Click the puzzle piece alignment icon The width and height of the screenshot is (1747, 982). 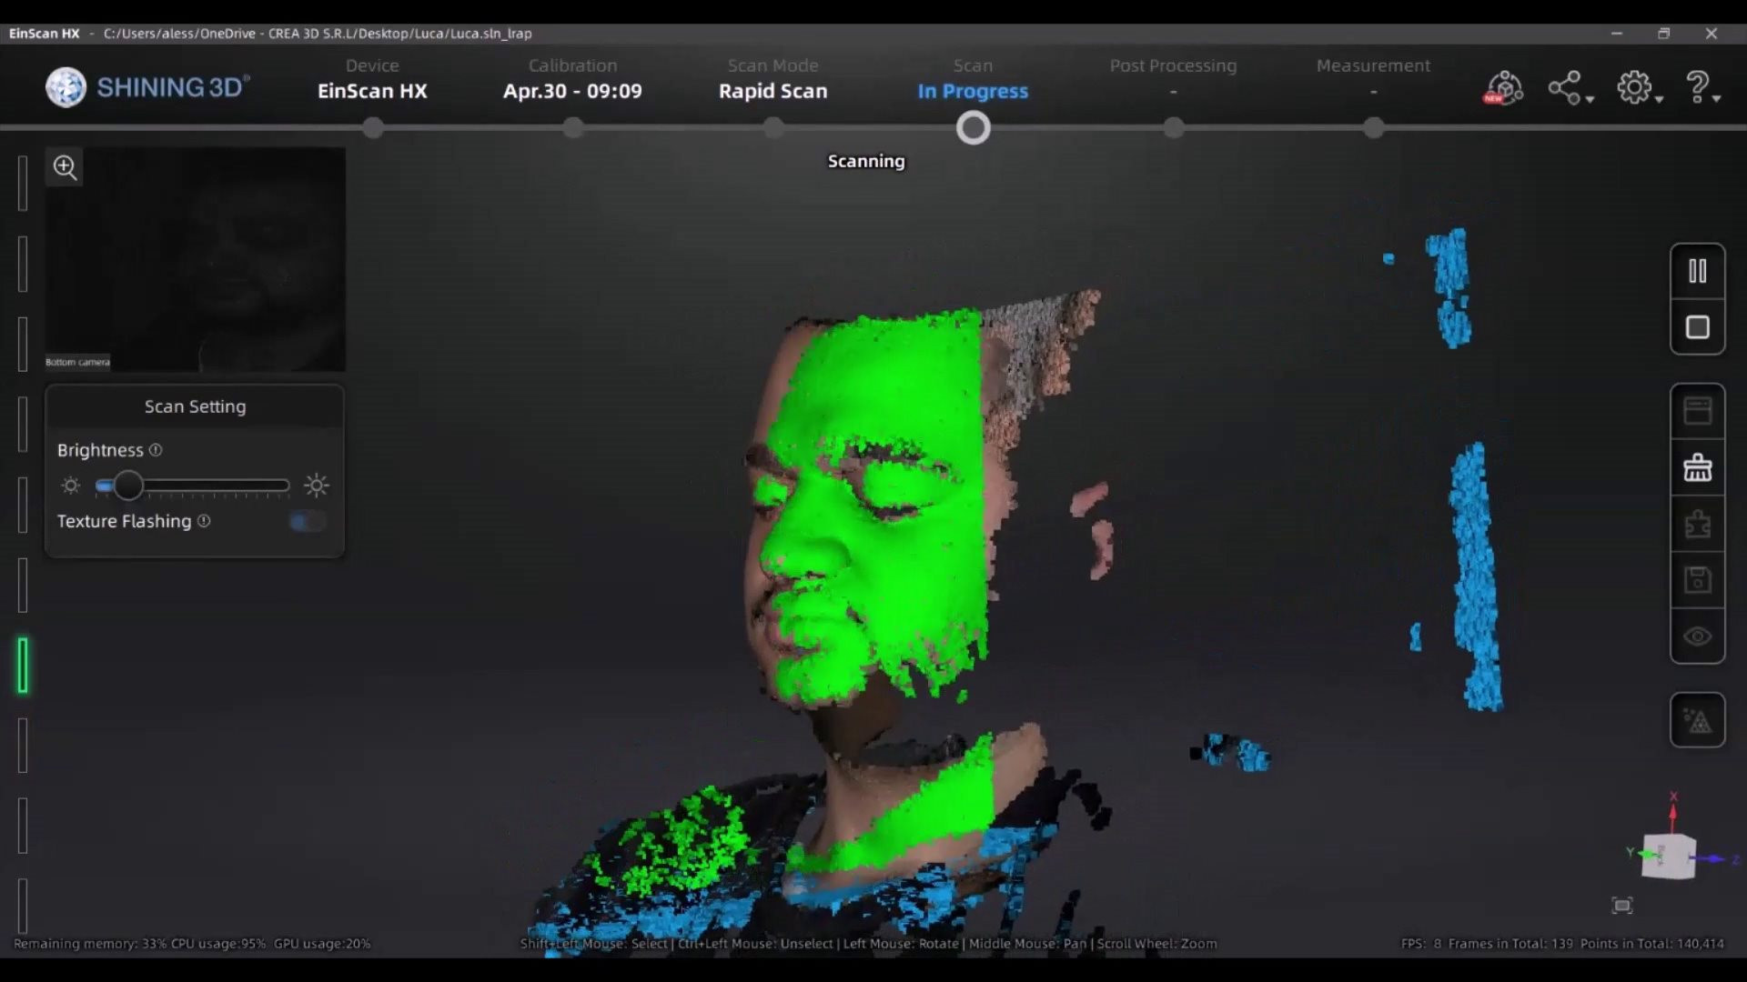coord(1697,525)
